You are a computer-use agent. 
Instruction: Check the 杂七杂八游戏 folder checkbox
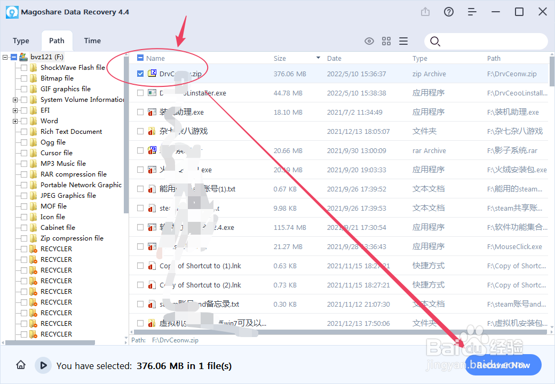(x=140, y=131)
